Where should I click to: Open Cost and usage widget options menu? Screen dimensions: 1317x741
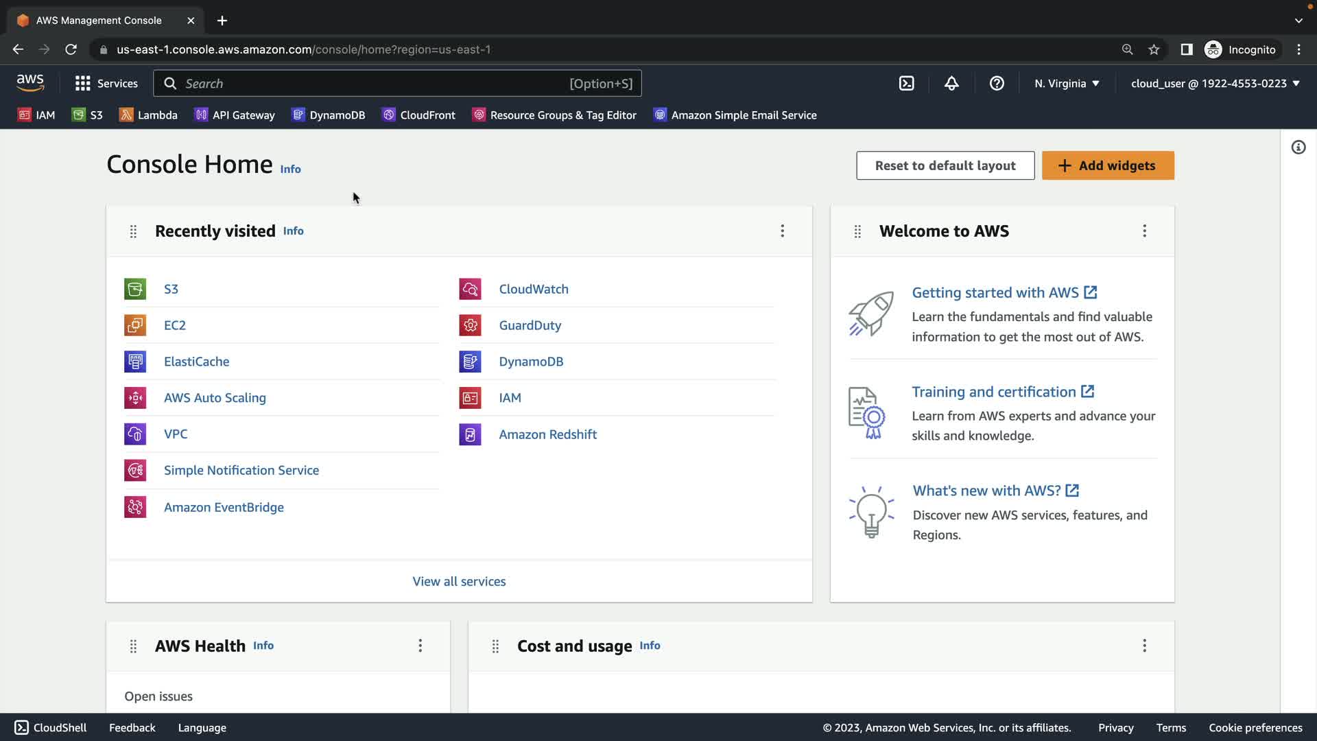pyautogui.click(x=1144, y=646)
